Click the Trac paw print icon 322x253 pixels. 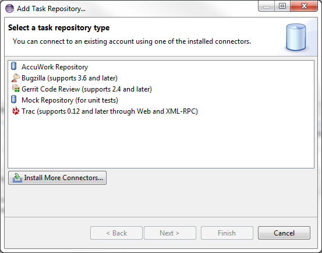[x=16, y=111]
